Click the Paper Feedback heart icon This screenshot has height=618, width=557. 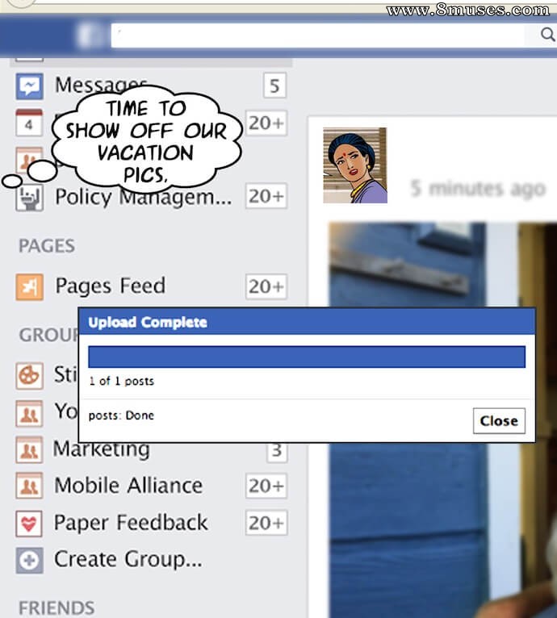pyautogui.click(x=29, y=523)
